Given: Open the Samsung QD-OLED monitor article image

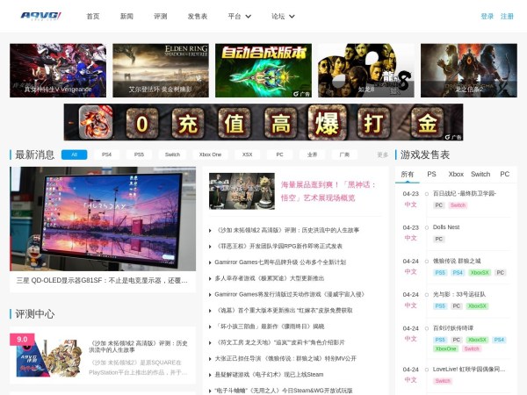Looking at the screenshot, I should pos(103,219).
